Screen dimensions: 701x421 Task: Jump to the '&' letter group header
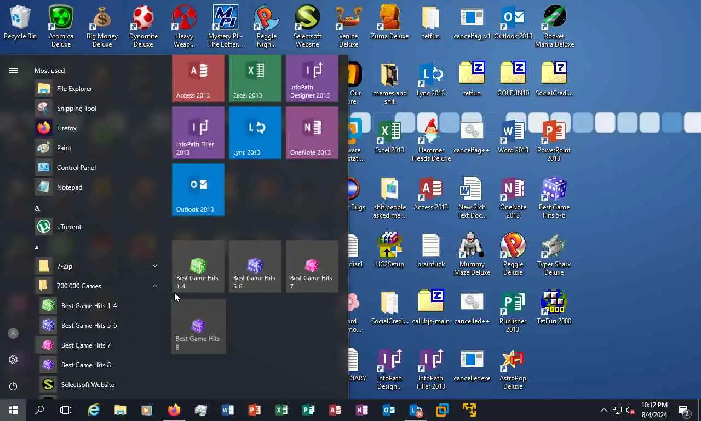point(37,208)
